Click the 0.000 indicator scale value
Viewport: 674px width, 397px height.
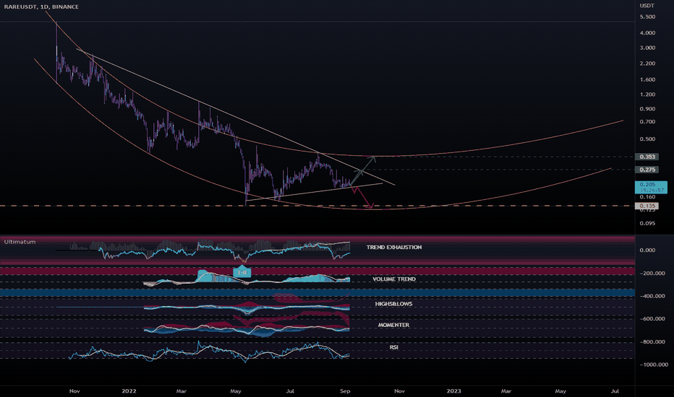click(647, 250)
